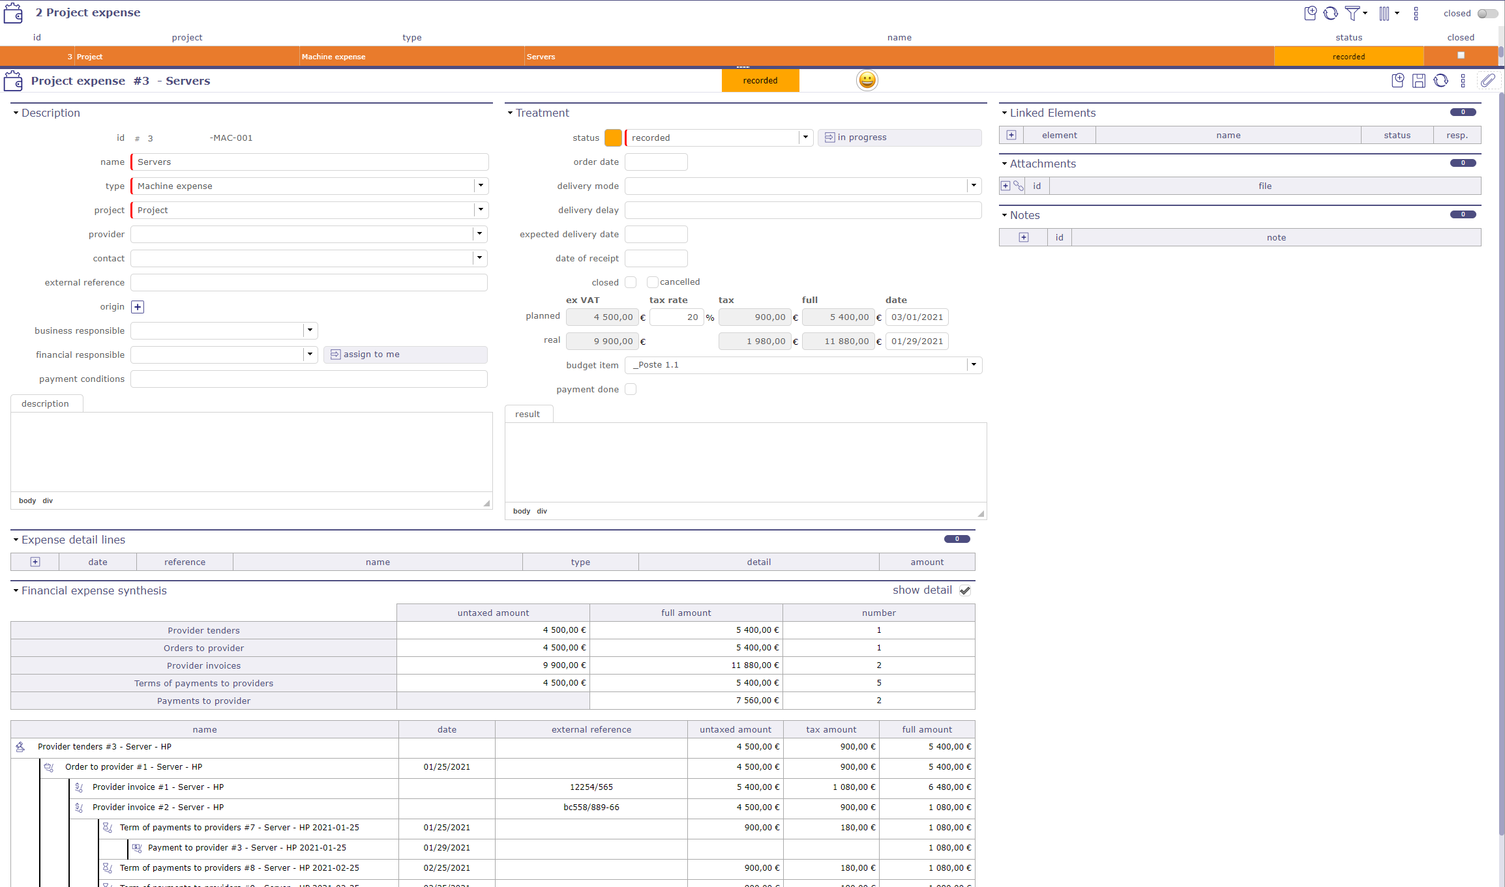This screenshot has width=1505, height=887.
Task: Click the in progress button
Action: click(899, 138)
